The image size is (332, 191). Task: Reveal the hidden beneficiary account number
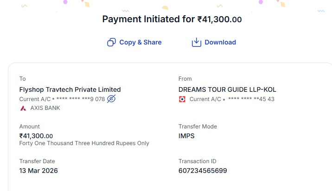[x=111, y=99]
